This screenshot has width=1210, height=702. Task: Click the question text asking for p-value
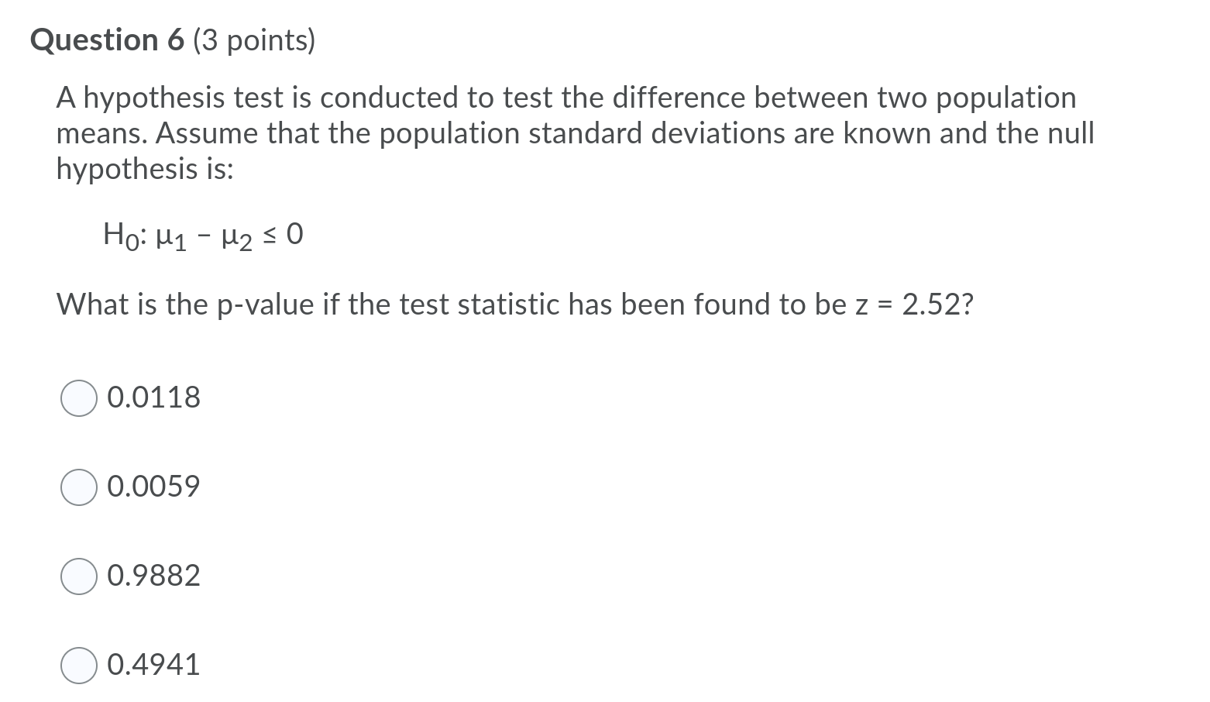tap(514, 304)
